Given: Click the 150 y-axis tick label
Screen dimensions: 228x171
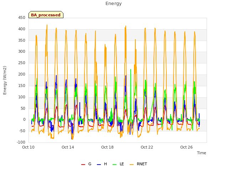Looking at the screenshot, I should [22, 85].
